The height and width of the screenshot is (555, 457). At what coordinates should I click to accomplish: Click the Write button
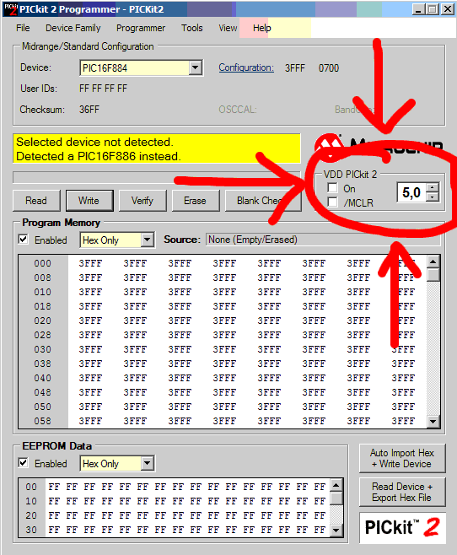[89, 201]
